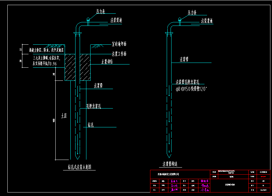Select the 室内地坪面 label
This screenshot has width=272, height=196.
[x=119, y=44]
